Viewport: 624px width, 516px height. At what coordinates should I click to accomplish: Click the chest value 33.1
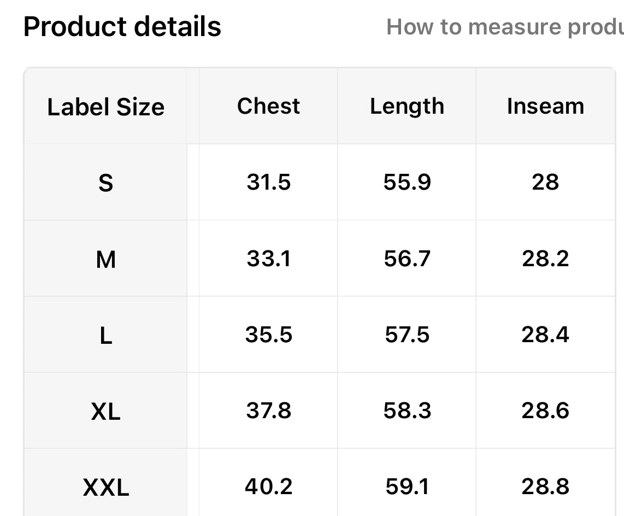268,259
